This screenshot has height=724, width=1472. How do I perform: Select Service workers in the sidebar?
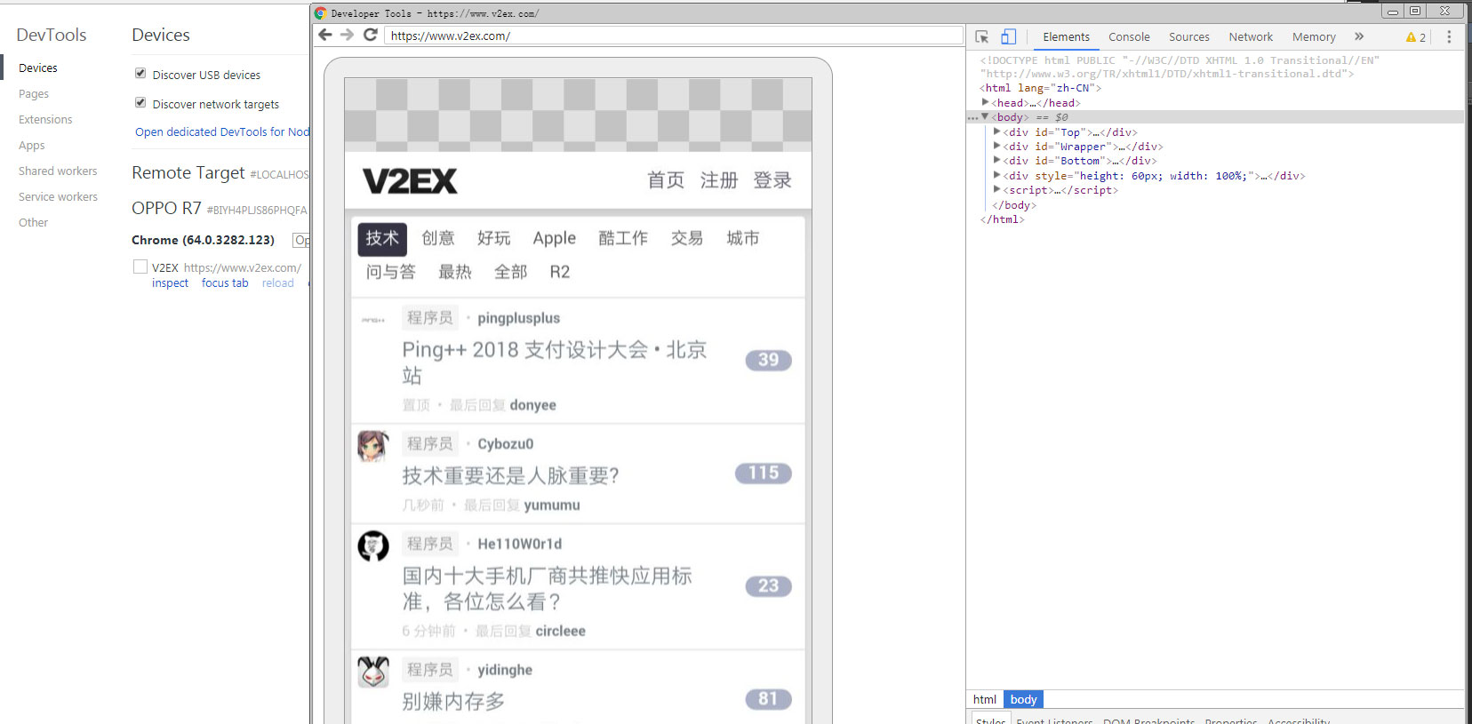click(x=58, y=197)
